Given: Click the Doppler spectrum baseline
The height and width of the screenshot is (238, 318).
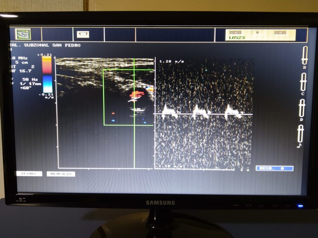Looking at the screenshot, I should tap(203, 114).
